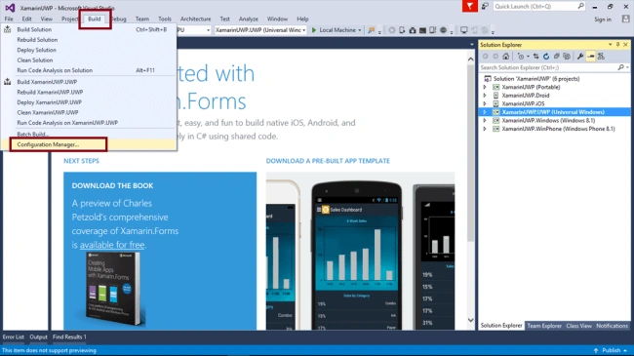Open the Tools menu
This screenshot has height=356, width=634.
[x=165, y=19]
